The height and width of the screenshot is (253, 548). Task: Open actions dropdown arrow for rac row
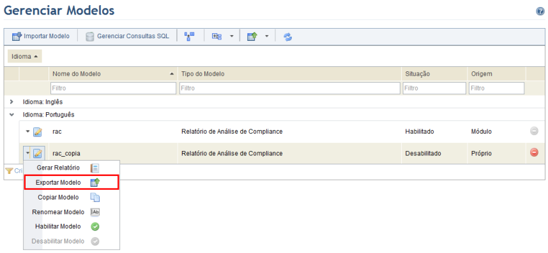click(x=28, y=132)
